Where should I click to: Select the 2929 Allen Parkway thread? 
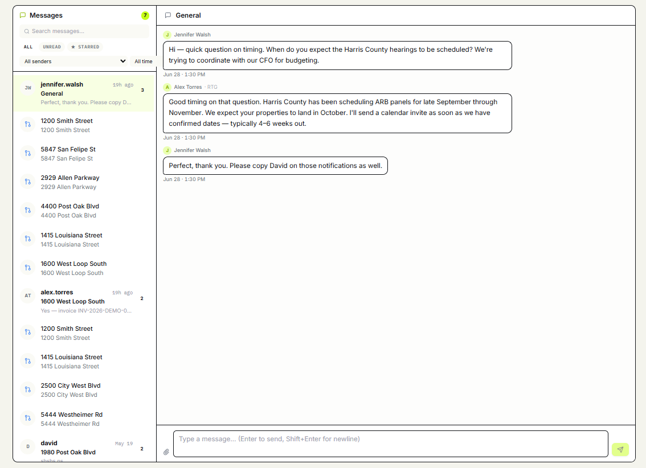click(84, 182)
